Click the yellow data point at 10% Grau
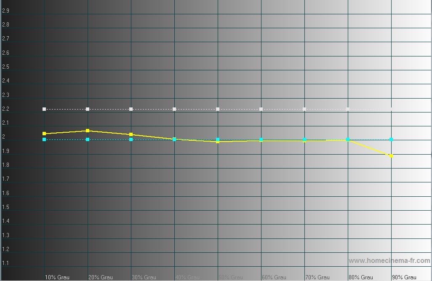 pos(44,134)
